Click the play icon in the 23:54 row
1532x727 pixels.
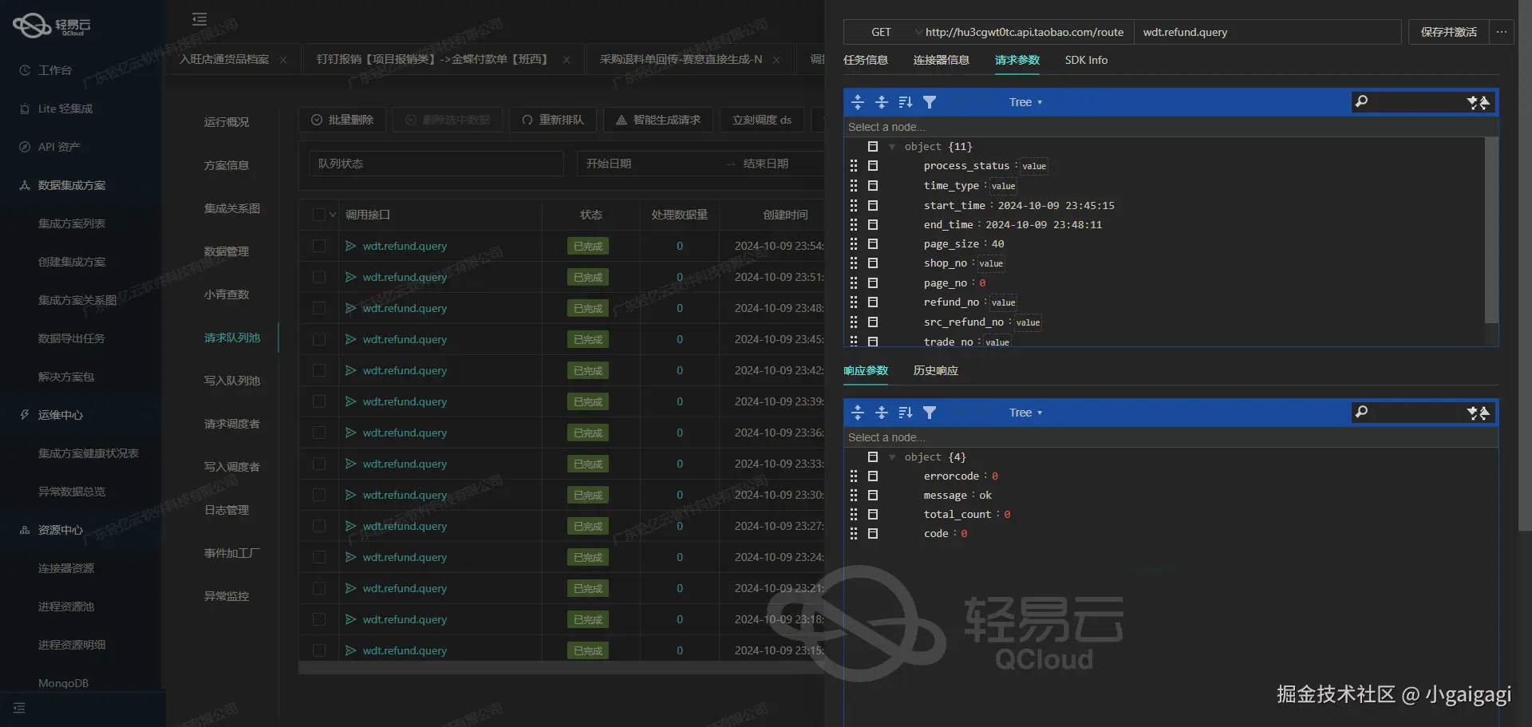350,246
